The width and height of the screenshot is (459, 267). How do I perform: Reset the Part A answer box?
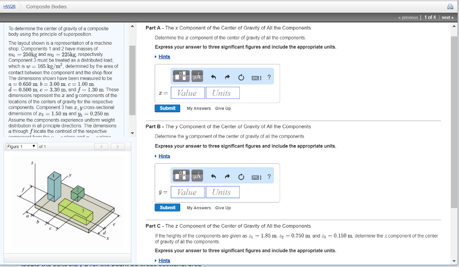(x=241, y=77)
